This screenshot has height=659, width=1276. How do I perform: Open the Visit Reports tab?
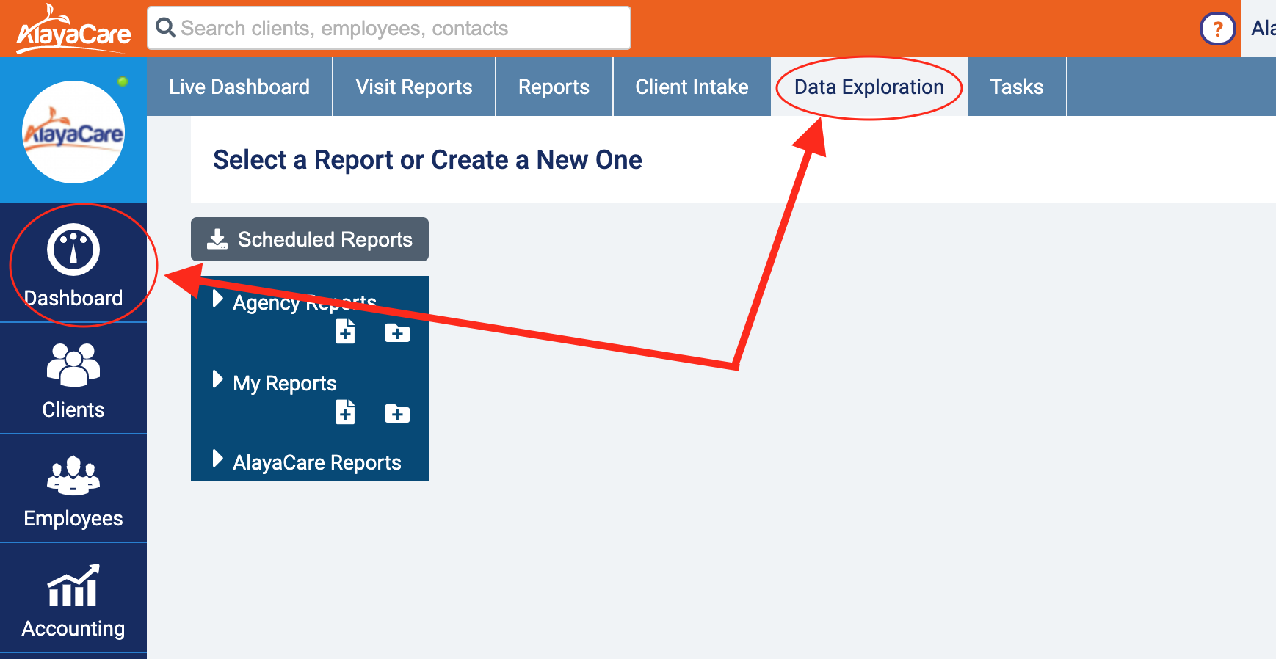click(414, 87)
